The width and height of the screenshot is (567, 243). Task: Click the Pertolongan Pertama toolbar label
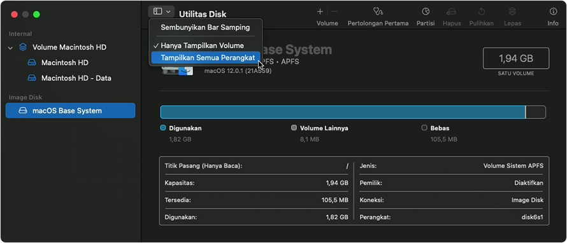[x=378, y=23]
